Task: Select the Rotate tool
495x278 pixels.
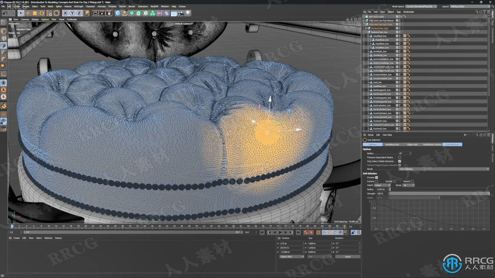Action: click(42, 13)
